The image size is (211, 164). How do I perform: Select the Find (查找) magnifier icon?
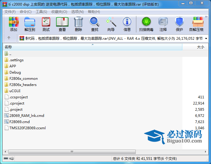[x=95, y=24]
